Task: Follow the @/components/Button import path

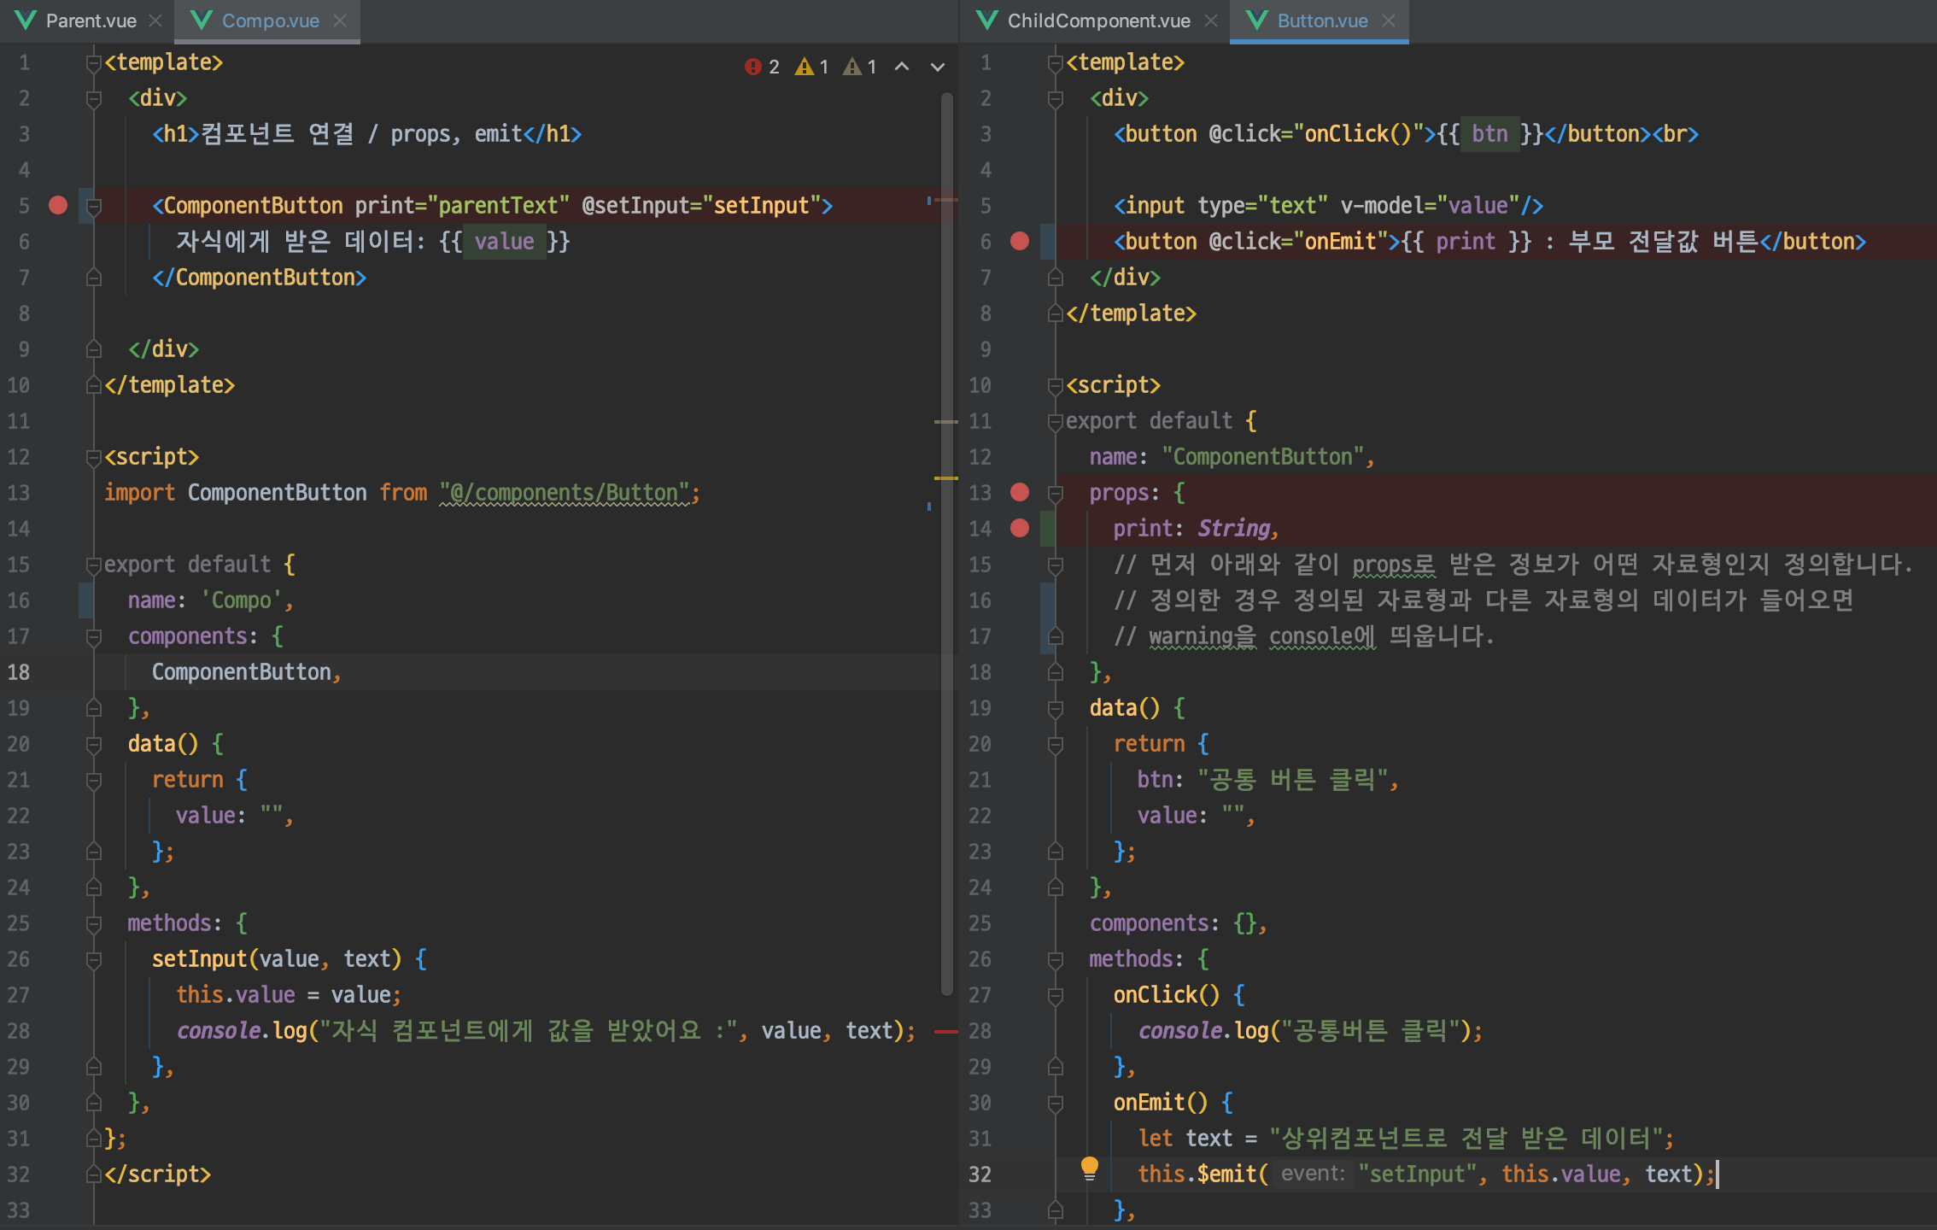Action: coord(567,493)
